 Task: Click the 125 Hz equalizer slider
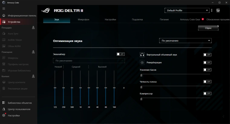pyautogui.click(x=55, y=88)
